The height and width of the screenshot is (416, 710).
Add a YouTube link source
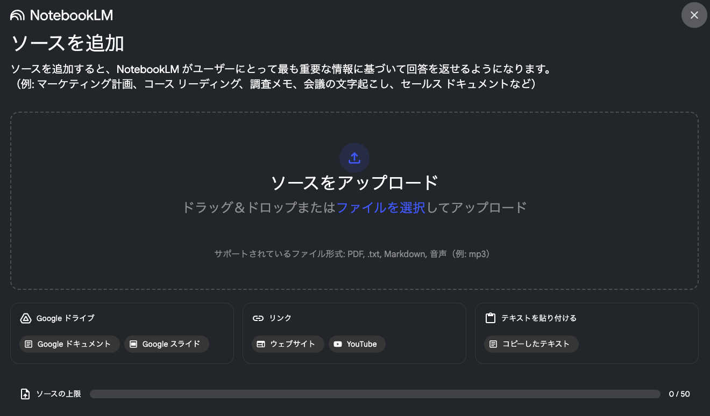coord(357,344)
